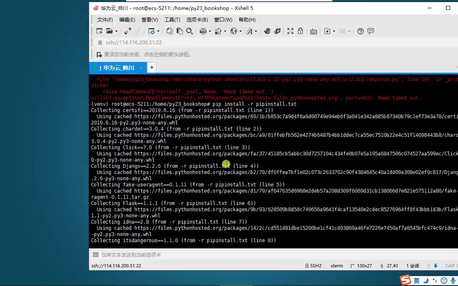This screenshot has width=458, height=286.
Task: Click the Copy icon in the toolbar
Action: 170,31
